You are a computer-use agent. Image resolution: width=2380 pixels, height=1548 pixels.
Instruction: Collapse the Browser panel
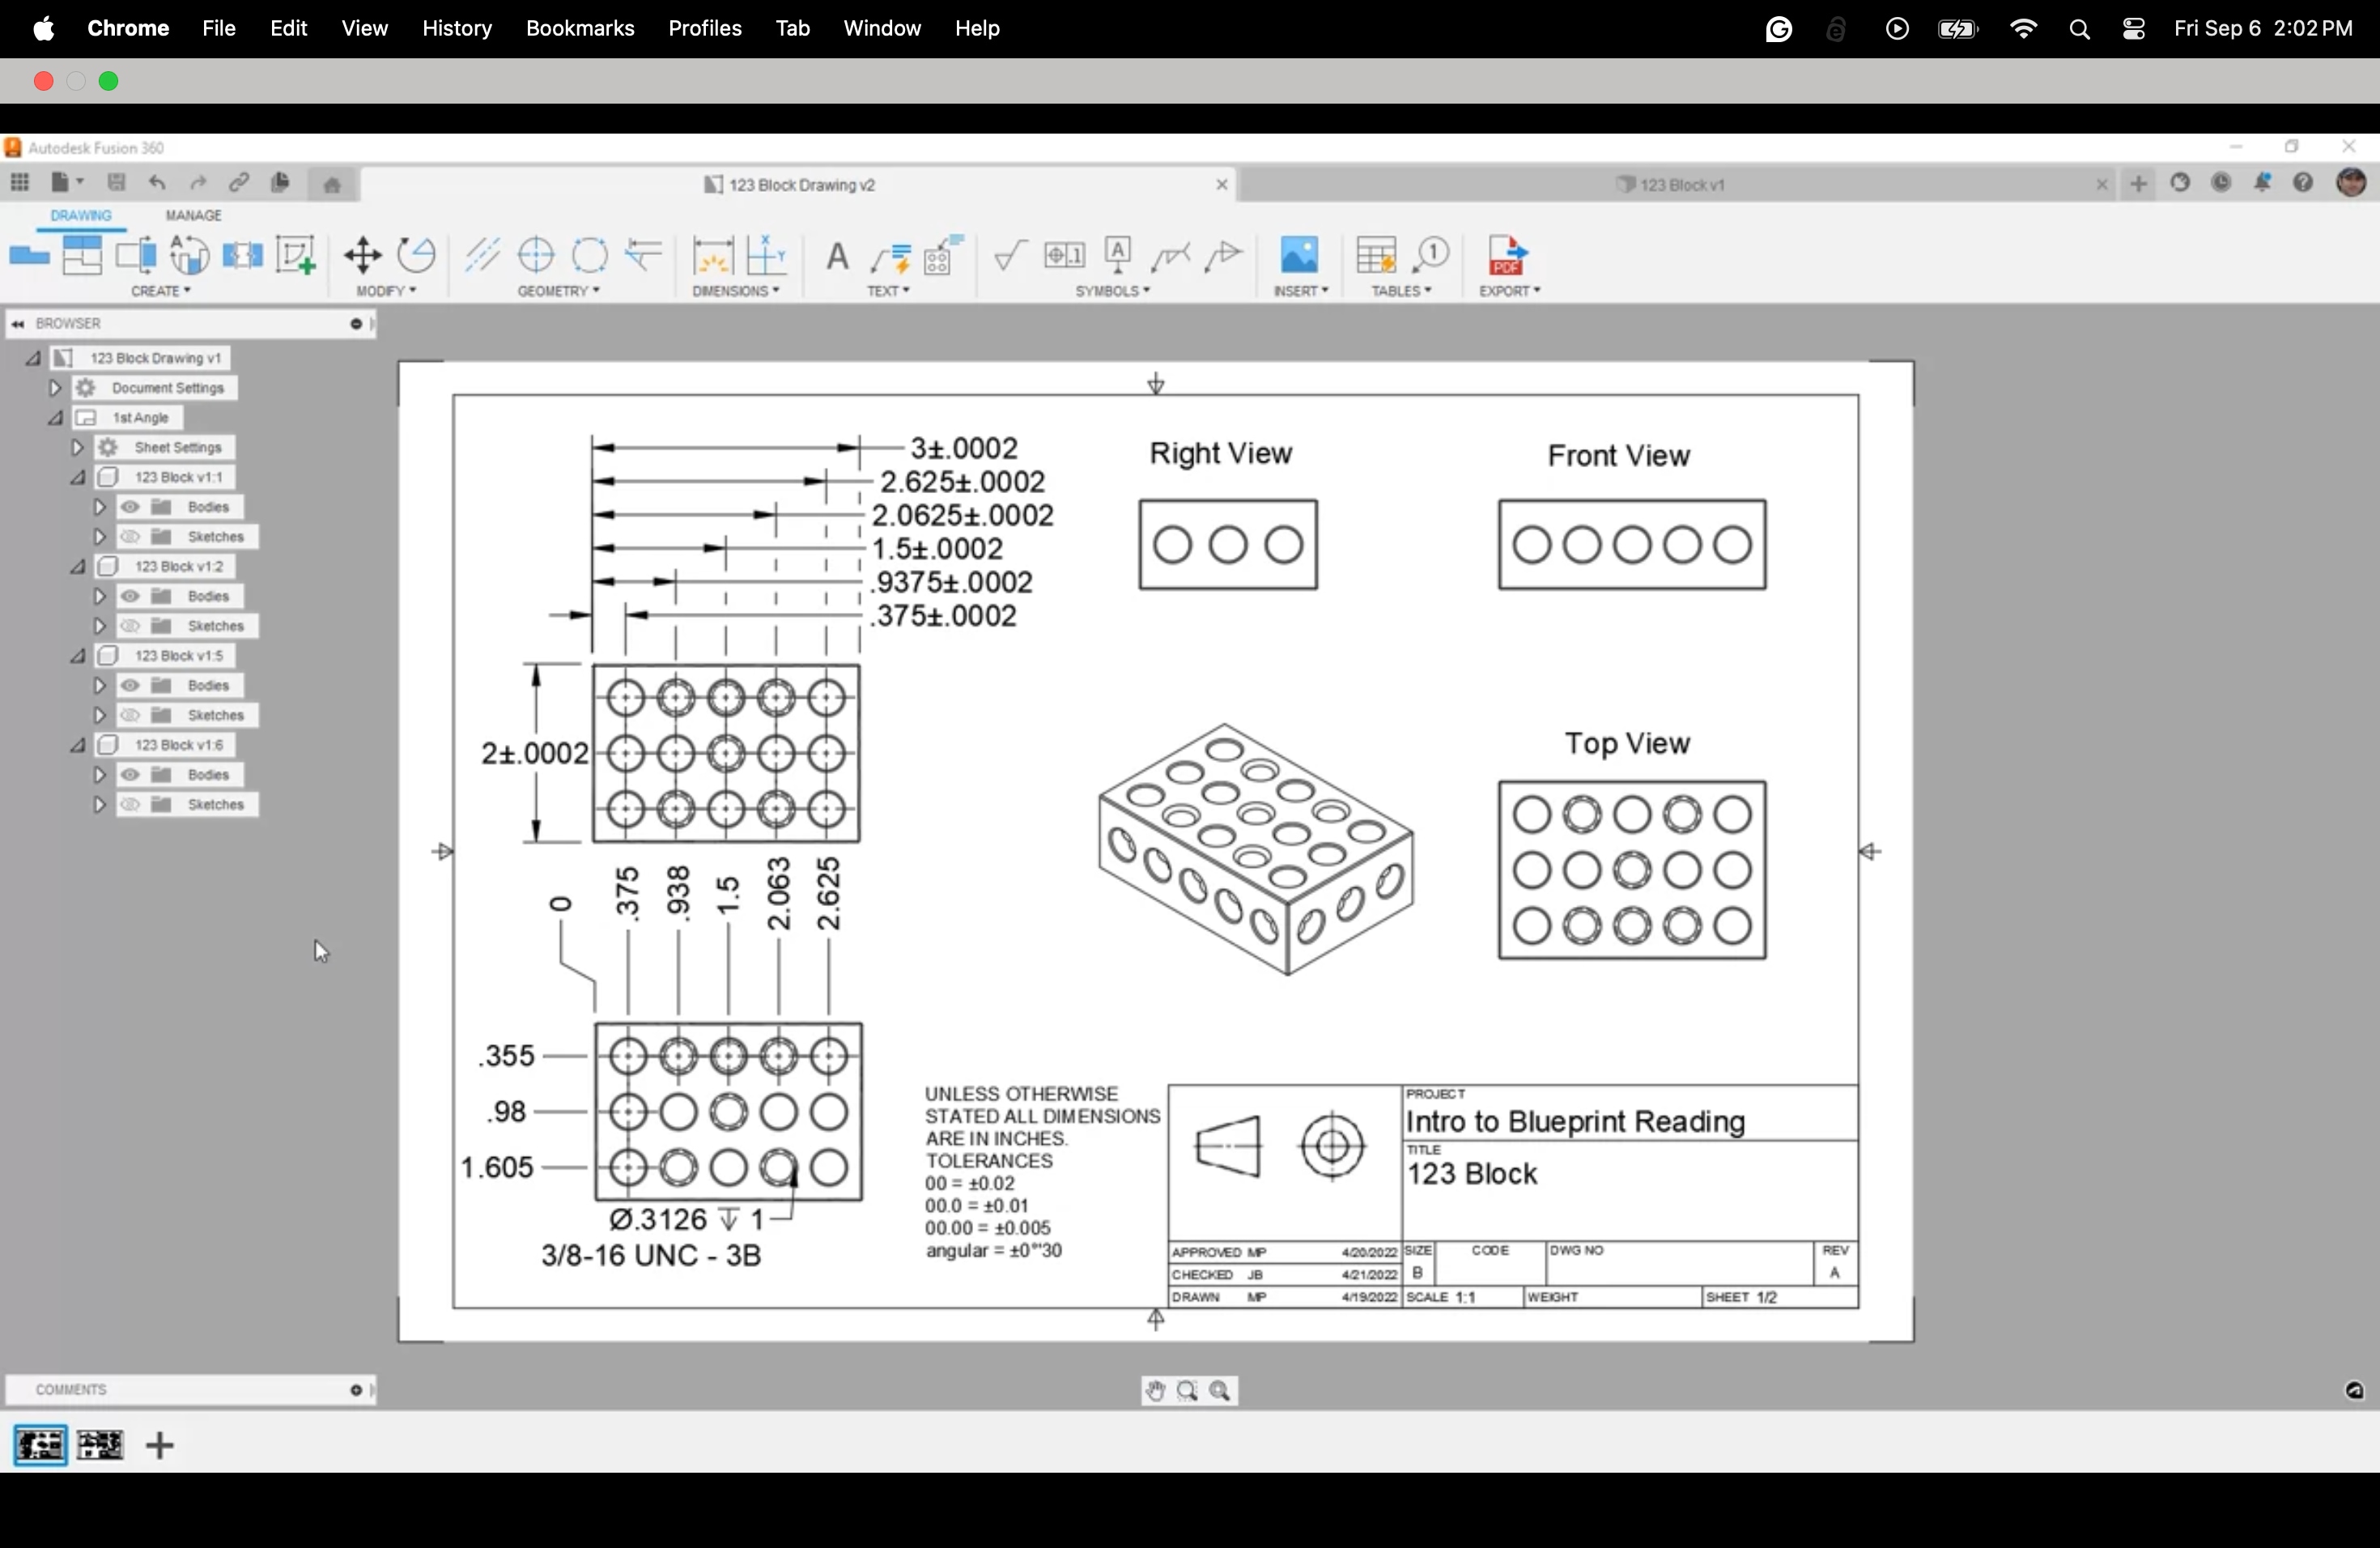click(x=18, y=323)
